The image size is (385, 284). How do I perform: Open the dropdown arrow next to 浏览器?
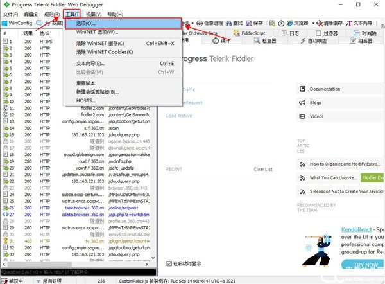[313, 23]
